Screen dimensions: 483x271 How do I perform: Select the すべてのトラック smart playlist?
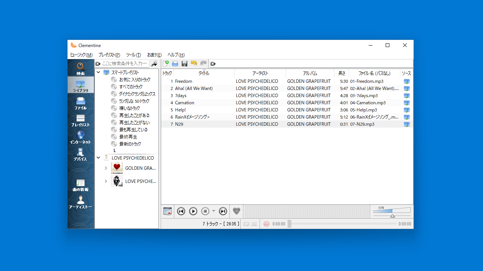tap(131, 87)
